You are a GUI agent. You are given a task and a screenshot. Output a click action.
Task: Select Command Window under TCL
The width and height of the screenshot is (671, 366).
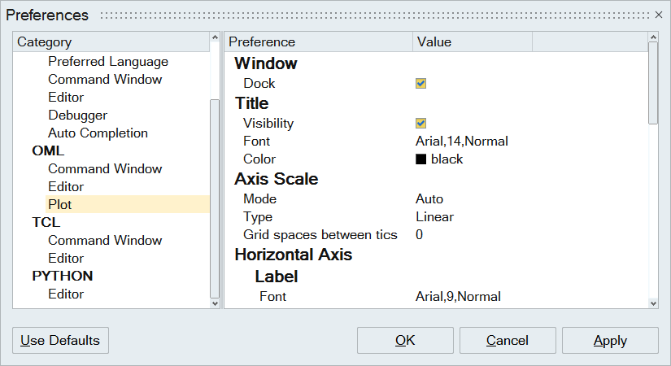105,240
